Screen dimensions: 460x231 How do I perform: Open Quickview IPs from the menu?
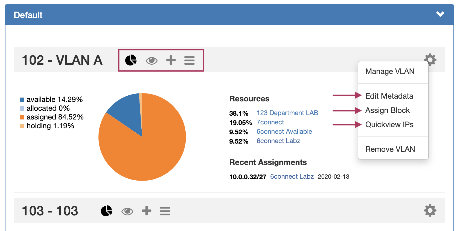(389, 125)
